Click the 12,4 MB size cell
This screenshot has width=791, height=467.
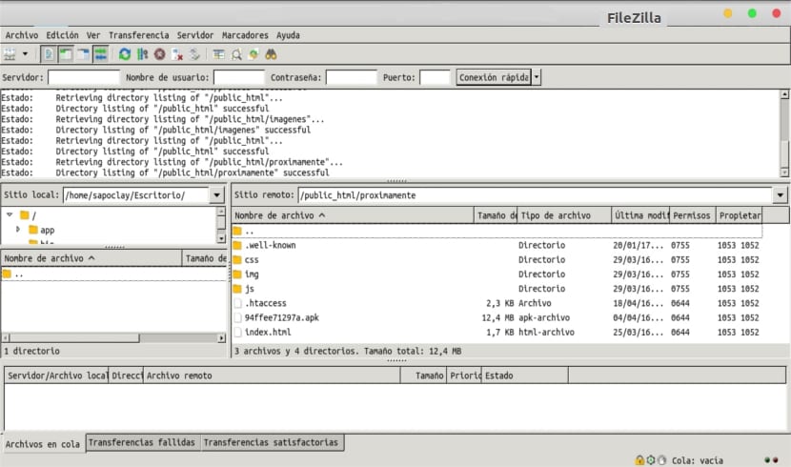pos(497,317)
